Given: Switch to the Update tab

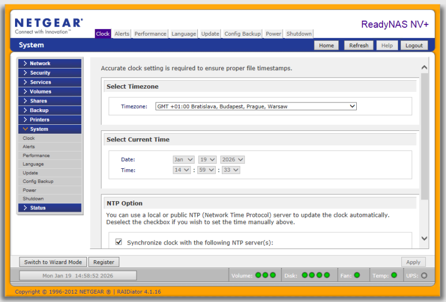Looking at the screenshot, I should click(x=210, y=33).
